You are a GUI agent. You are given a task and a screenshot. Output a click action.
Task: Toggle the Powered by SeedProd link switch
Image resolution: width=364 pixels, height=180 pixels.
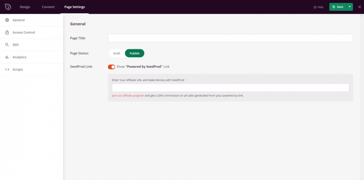[x=111, y=67]
